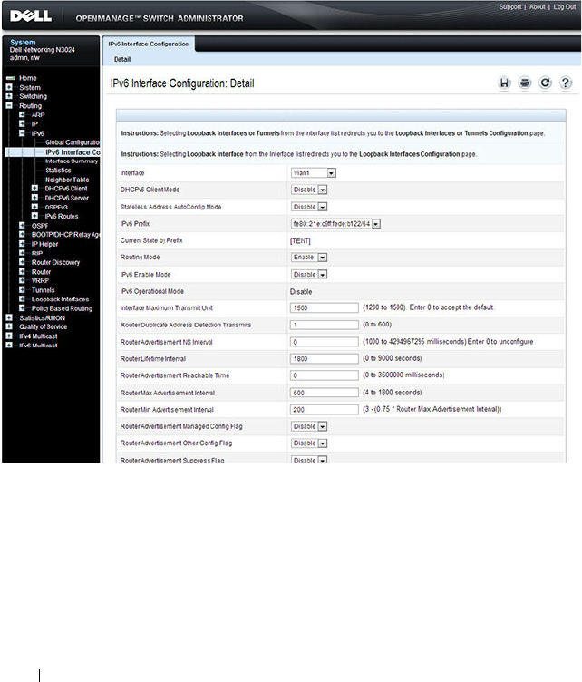Select the IPv6 Interface Configuration tab
The image size is (582, 682).
pos(148,44)
